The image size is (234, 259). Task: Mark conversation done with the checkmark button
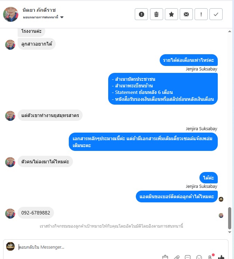[x=216, y=14]
